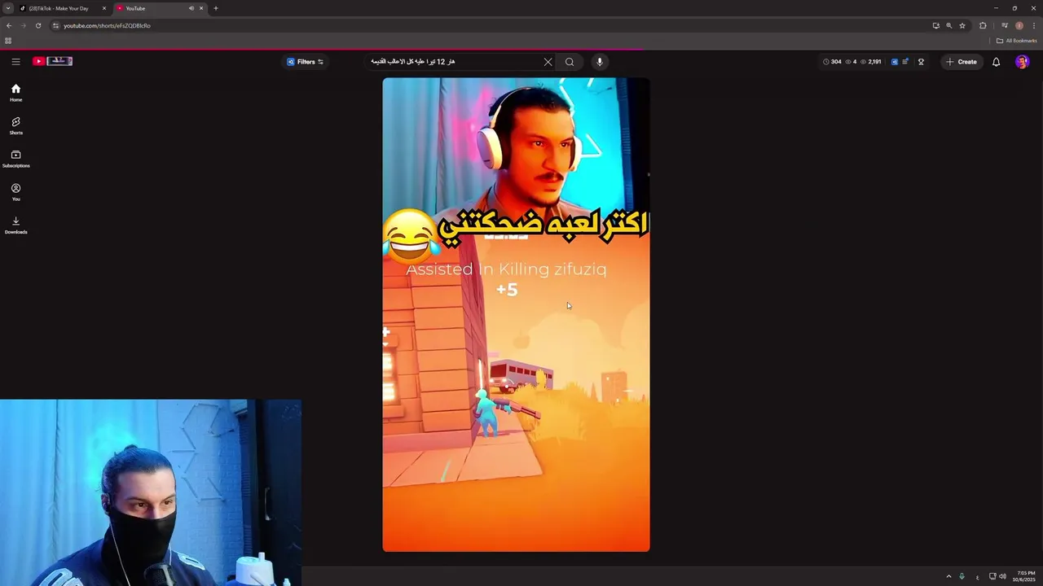Clear the YouTube search box text
The image size is (1043, 586).
[x=548, y=62]
